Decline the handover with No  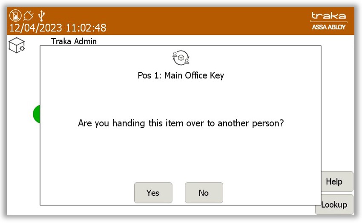coord(204,193)
